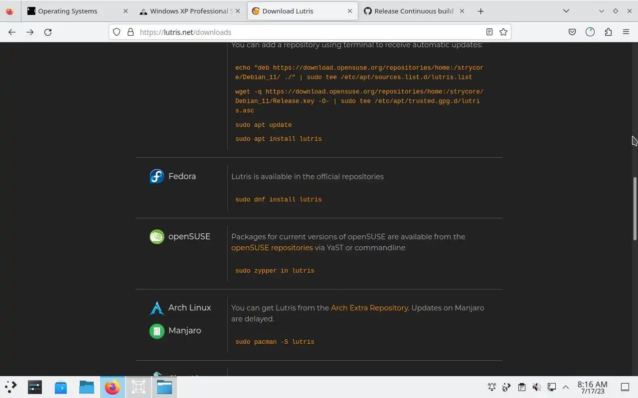Viewport: 638px width, 398px height.
Task: Click the Manjaro heading text
Action: (x=184, y=330)
